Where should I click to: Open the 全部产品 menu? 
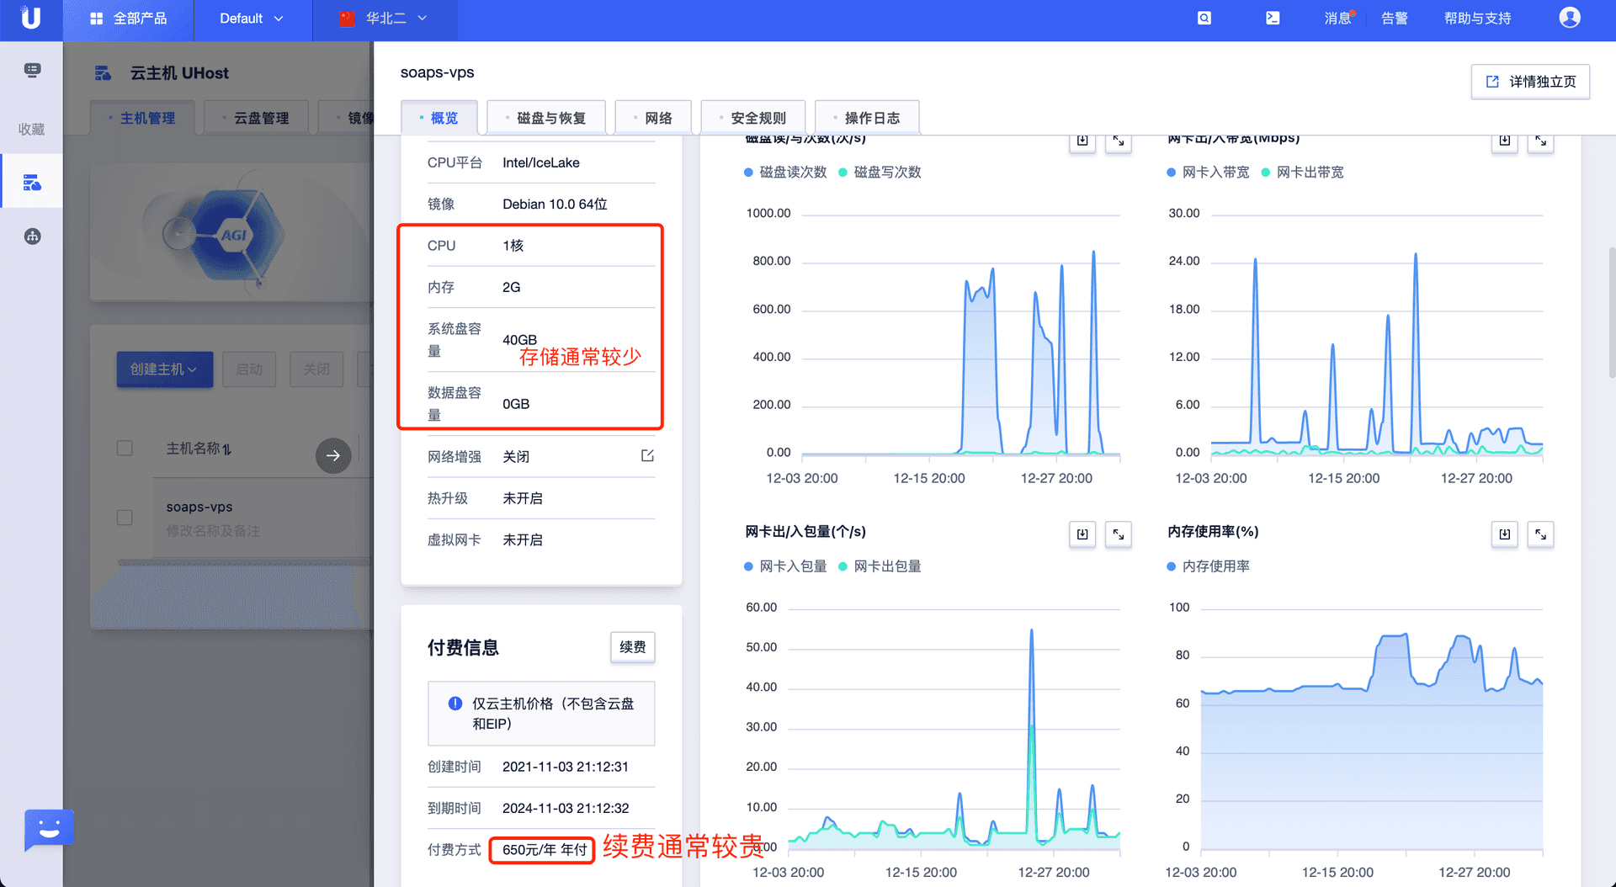[128, 19]
